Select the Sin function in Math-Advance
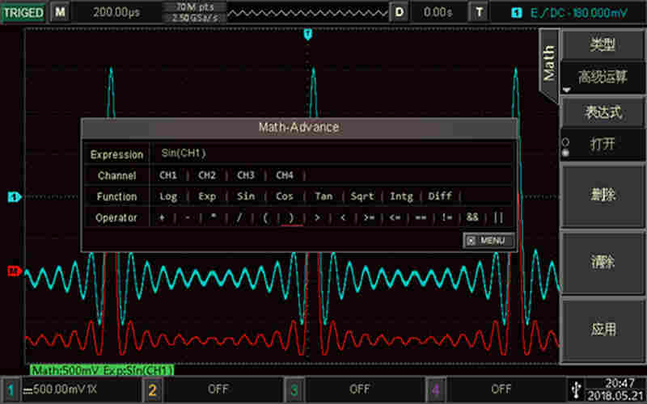Image resolution: width=647 pixels, height=404 pixels. pos(246,196)
